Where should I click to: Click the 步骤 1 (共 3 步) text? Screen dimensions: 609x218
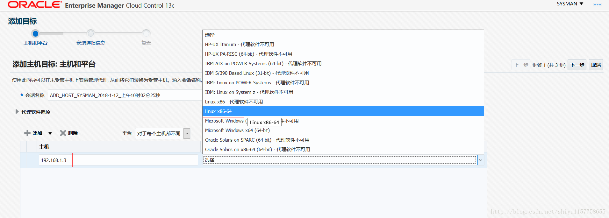(548, 65)
